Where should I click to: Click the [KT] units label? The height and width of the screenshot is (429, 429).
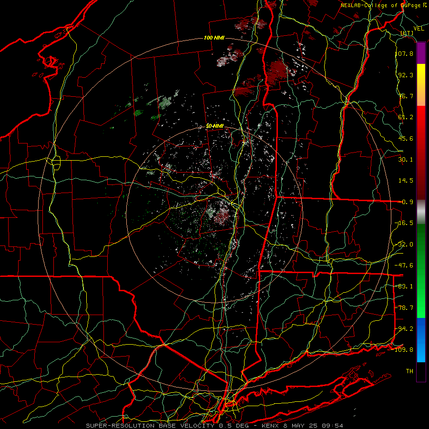tap(407, 33)
